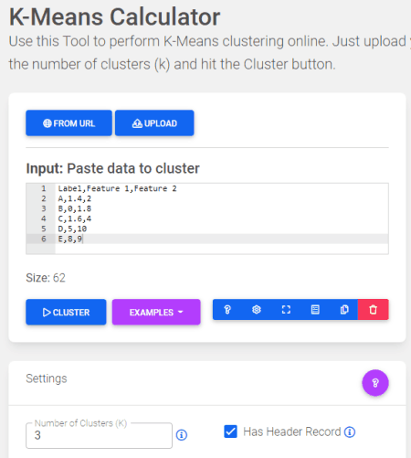Image resolution: width=411 pixels, height=458 pixels.
Task: Click line number 4 in the editor gutter
Action: tap(44, 218)
